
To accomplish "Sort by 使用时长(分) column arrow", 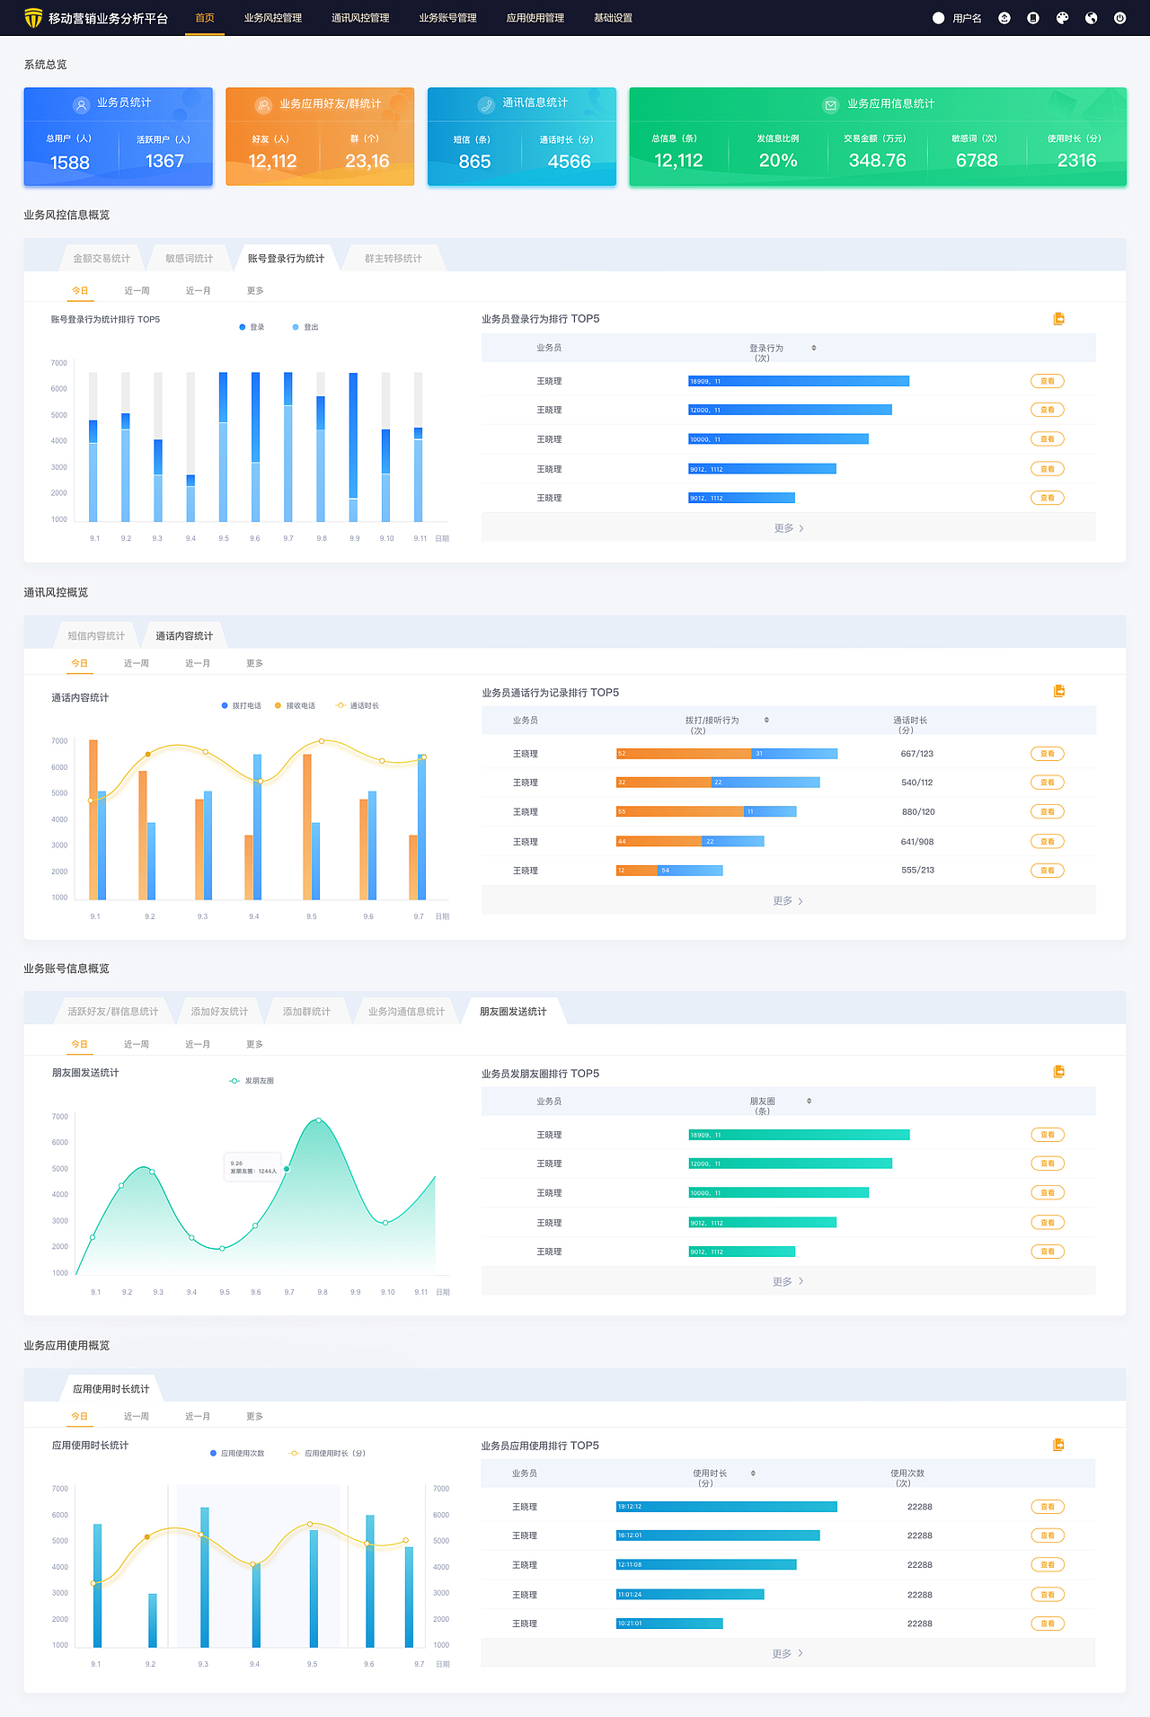I will point(753,1473).
